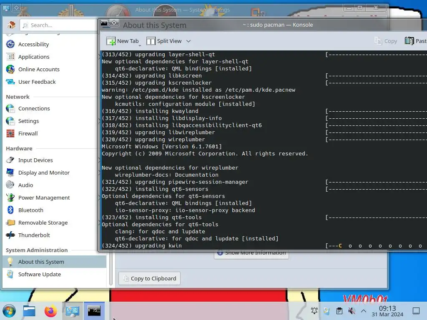Click the Konsole window menu icon in titlebar
This screenshot has height=320, width=427.
[x=104, y=23]
